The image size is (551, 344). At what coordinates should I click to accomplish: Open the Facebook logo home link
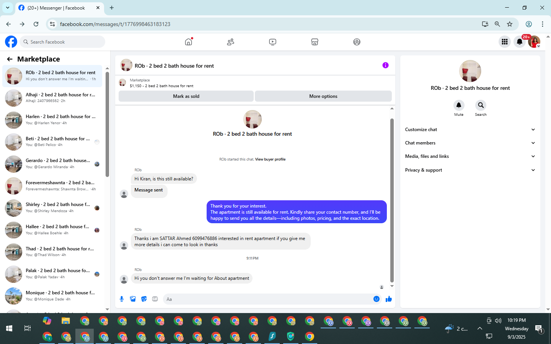[11, 42]
